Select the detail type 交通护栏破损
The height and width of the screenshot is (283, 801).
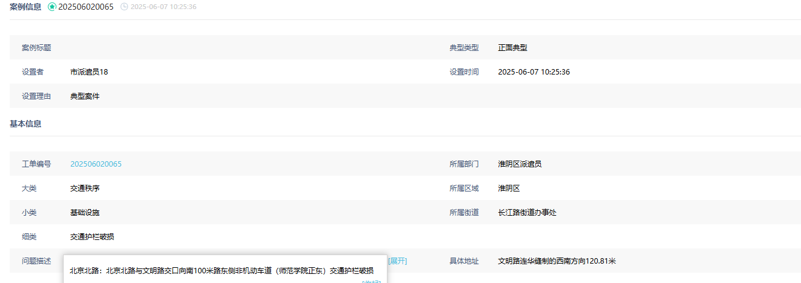[x=92, y=237]
